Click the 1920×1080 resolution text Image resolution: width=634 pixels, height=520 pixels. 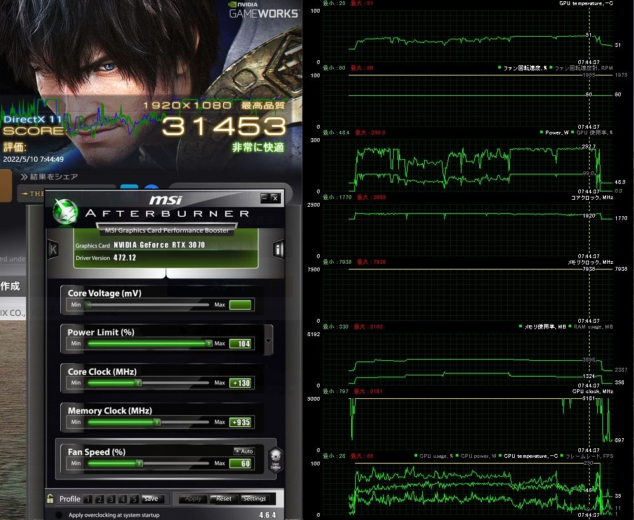(187, 105)
